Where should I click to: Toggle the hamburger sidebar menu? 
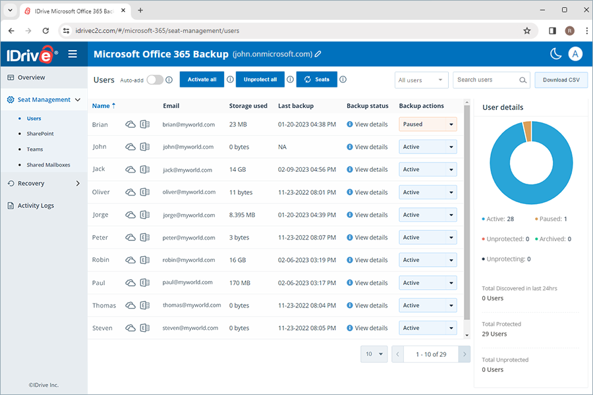72,54
